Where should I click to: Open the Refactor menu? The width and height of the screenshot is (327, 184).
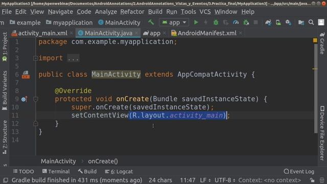pyautogui.click(x=132, y=12)
